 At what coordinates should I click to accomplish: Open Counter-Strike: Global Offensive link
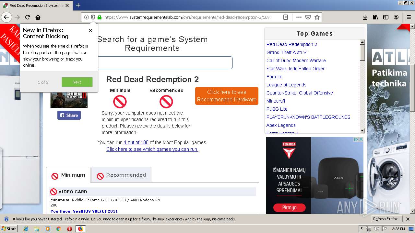point(300,93)
